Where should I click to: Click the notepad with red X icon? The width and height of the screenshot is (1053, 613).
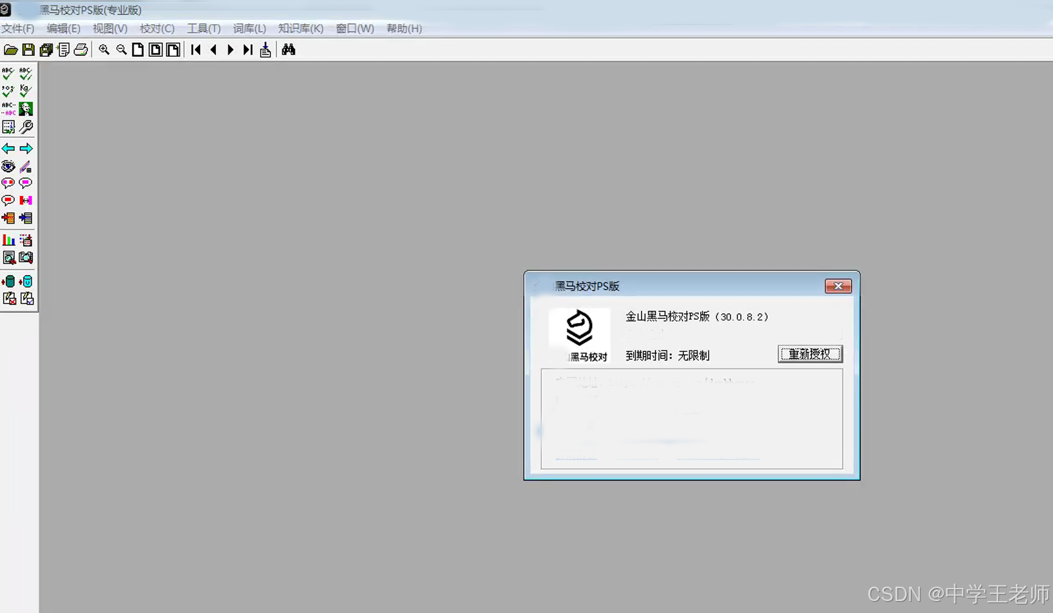(9, 299)
